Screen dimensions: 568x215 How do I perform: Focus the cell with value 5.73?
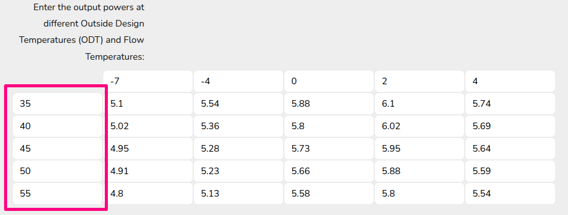(x=329, y=149)
